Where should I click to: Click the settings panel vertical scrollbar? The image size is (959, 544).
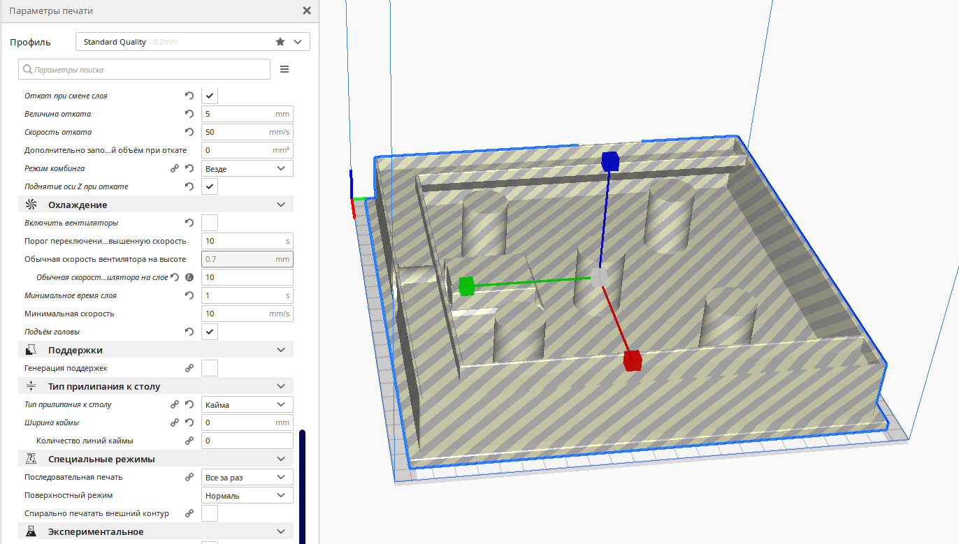[x=303, y=487]
